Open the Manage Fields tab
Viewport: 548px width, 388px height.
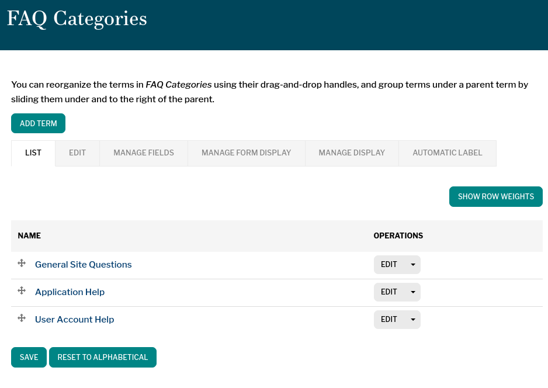(144, 153)
